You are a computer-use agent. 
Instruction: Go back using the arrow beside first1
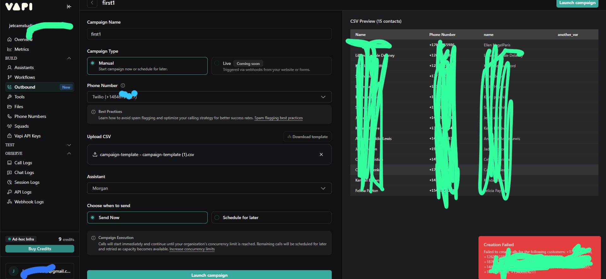pyautogui.click(x=92, y=3)
